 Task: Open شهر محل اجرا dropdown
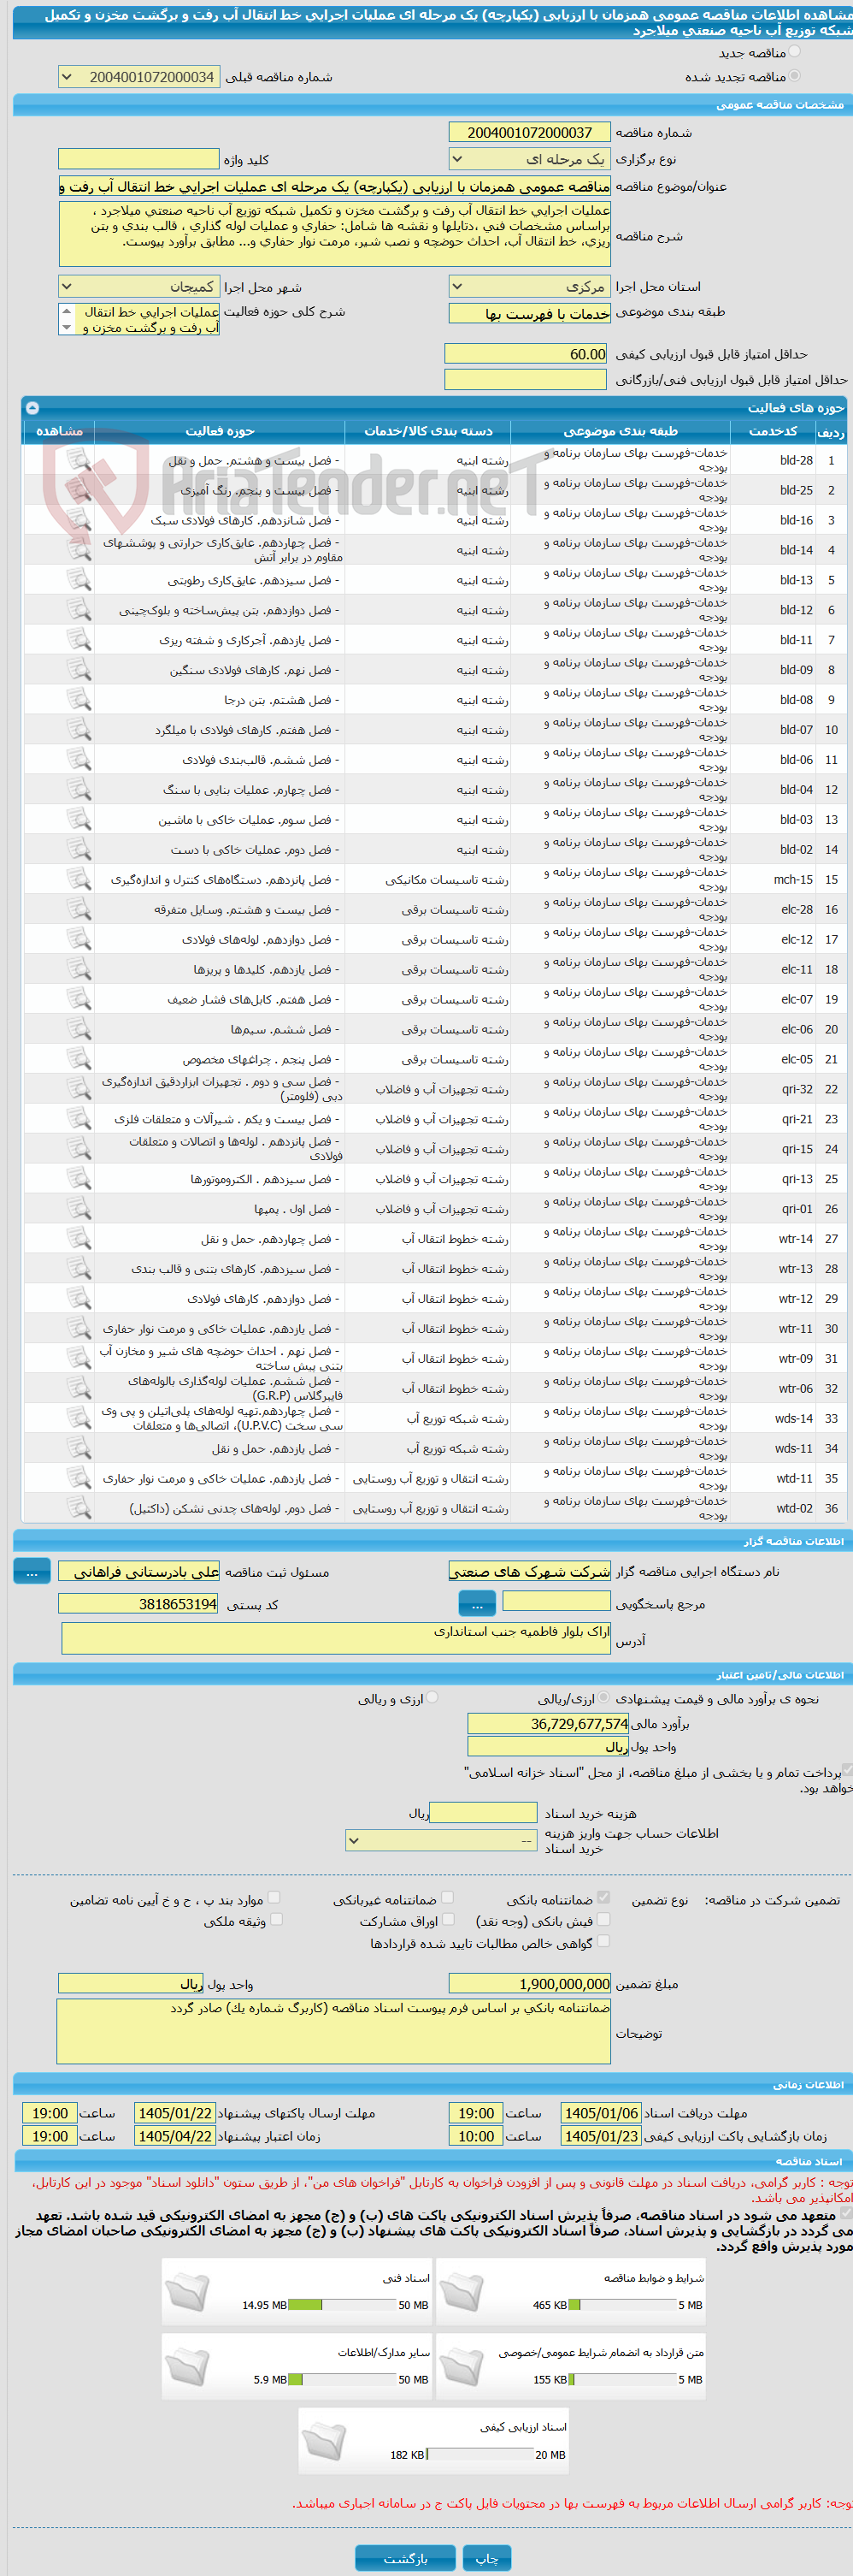click(x=138, y=287)
